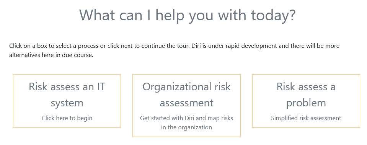This screenshot has width=367, height=145.
Task: Choose the Risk assess a problem box
Action: pyautogui.click(x=306, y=101)
